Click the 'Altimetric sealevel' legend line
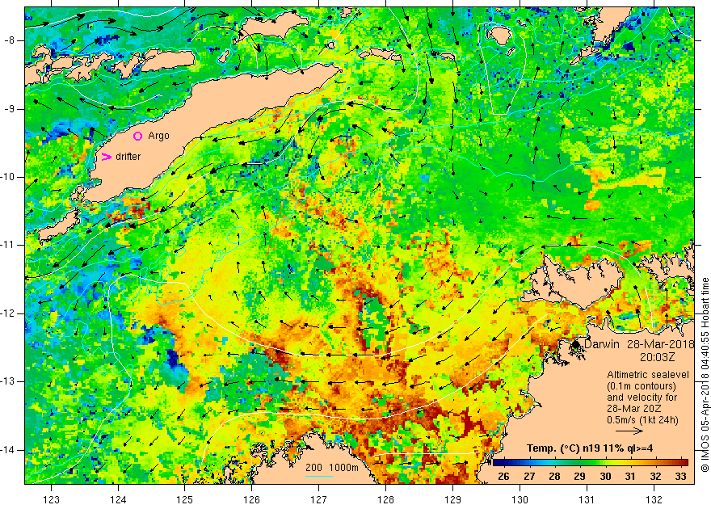The height and width of the screenshot is (509, 711). (x=648, y=375)
